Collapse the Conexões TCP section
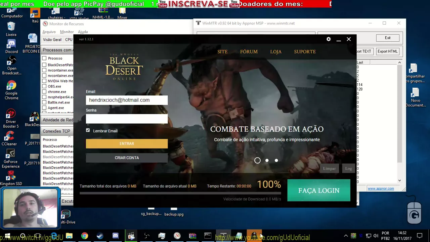 [x=57, y=131]
